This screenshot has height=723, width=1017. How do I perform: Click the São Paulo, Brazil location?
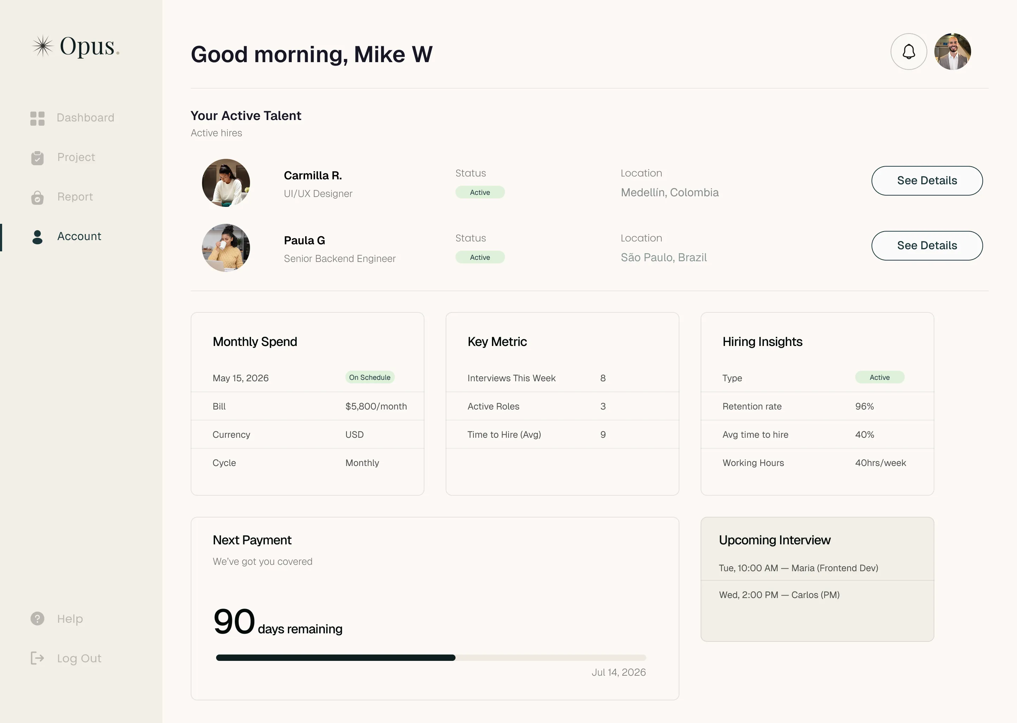click(x=664, y=258)
